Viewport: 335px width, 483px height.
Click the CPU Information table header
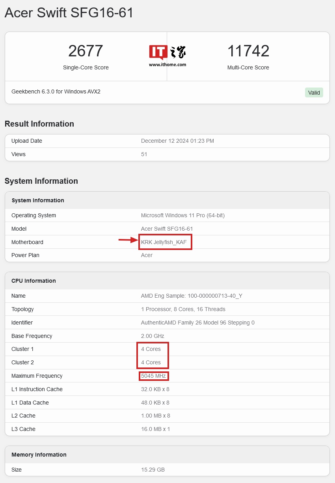coord(33,281)
